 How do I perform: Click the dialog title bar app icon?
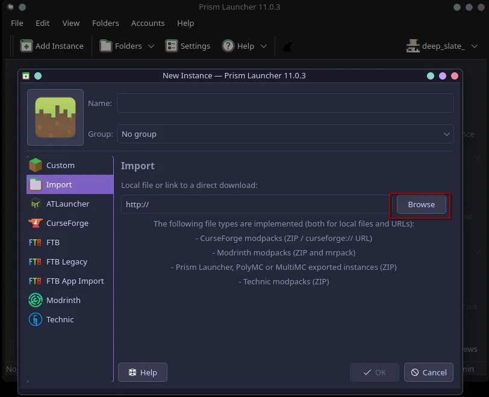coord(26,76)
